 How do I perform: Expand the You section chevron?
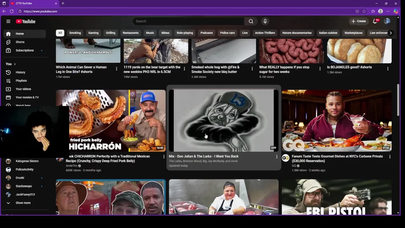pos(15,64)
